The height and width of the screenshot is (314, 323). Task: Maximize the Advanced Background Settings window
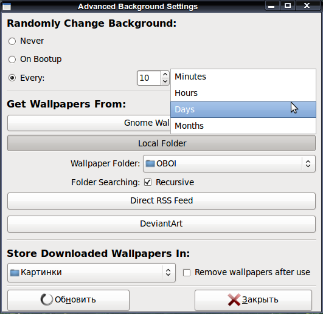tap(288, 5)
